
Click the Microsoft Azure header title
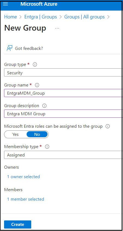[39, 4]
